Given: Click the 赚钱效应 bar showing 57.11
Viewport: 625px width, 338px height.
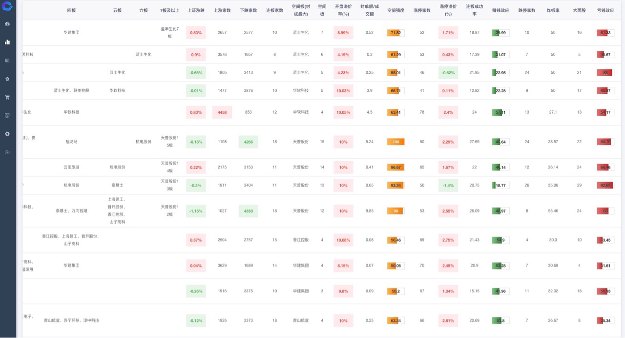Looking at the screenshot, I should 500,112.
